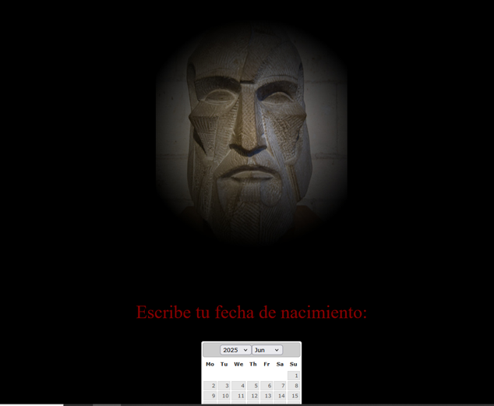Choose day 8 on the calendar
Screen dimensions: 494x406
(294, 386)
